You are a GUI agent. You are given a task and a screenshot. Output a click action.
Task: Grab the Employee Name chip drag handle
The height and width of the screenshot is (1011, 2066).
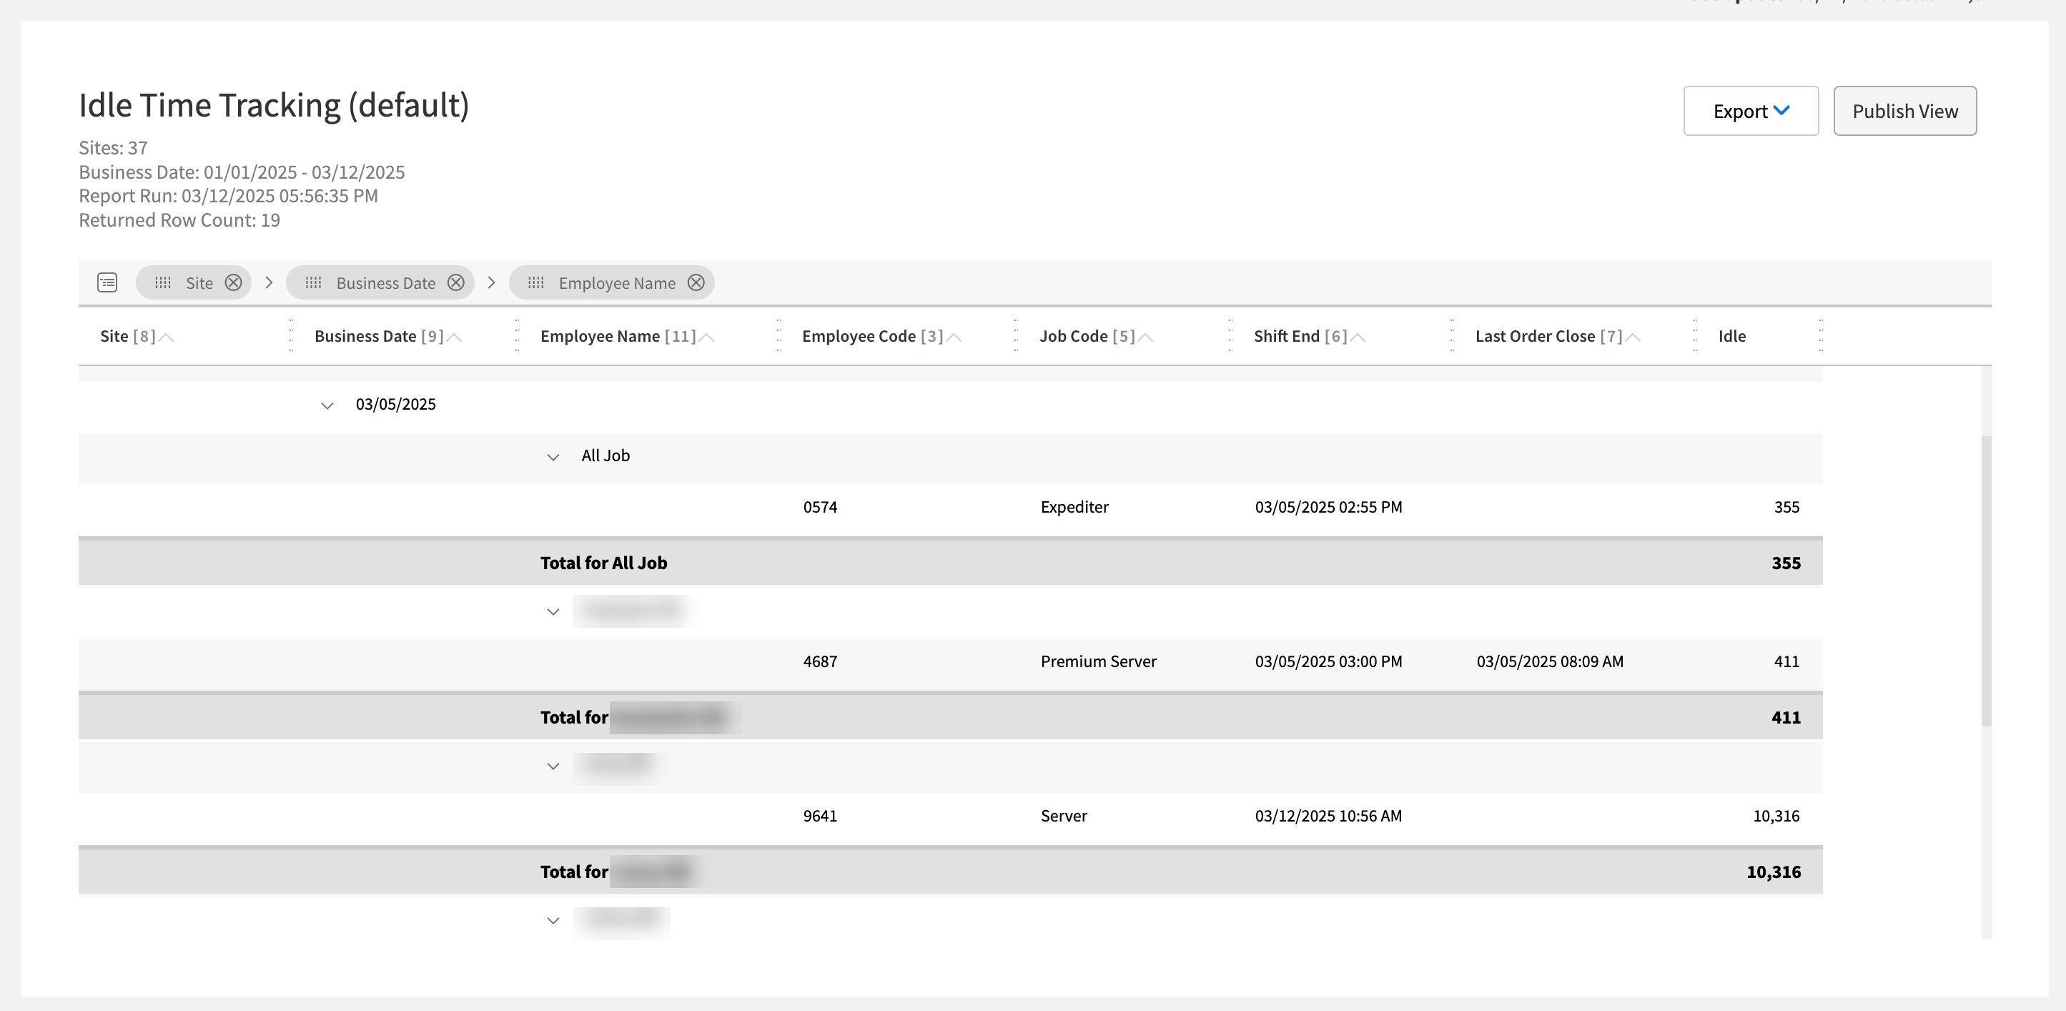pos(535,282)
